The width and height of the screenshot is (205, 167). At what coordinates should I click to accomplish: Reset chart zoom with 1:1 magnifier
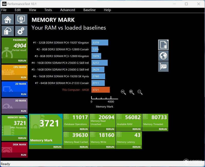[140, 92]
